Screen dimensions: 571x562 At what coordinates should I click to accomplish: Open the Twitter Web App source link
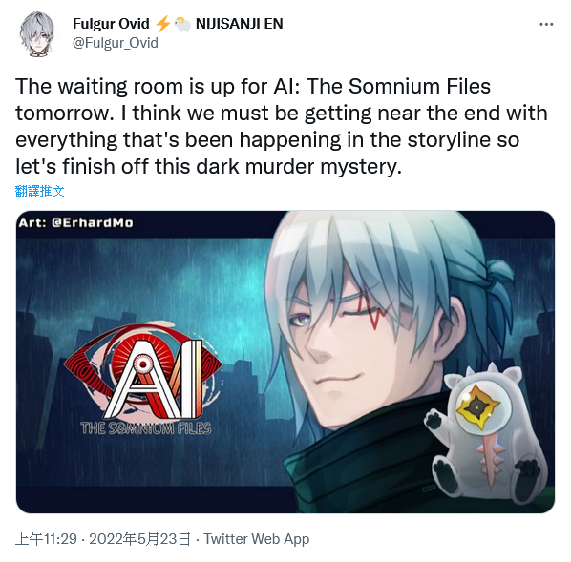(256, 539)
